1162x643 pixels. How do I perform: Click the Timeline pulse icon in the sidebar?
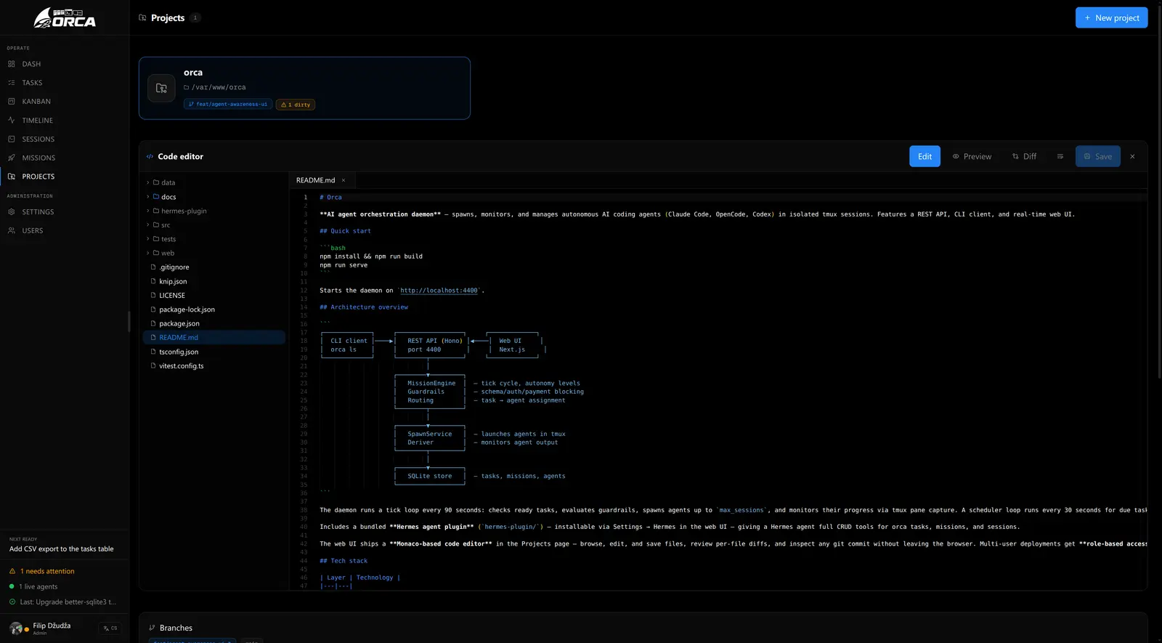click(x=12, y=120)
